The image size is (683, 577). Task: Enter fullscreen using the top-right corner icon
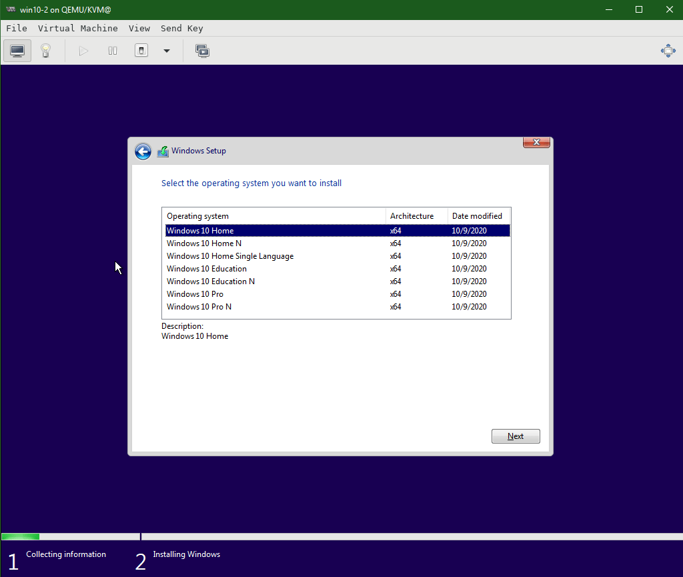(668, 50)
